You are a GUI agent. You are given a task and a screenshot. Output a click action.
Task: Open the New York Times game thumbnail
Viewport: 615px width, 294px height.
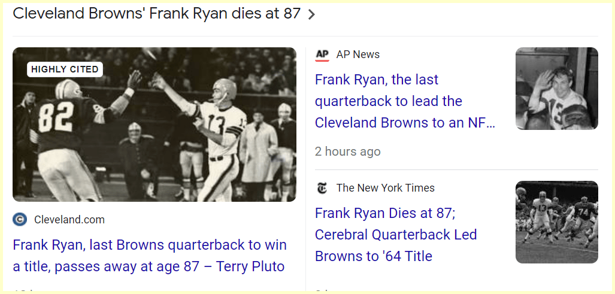point(556,222)
